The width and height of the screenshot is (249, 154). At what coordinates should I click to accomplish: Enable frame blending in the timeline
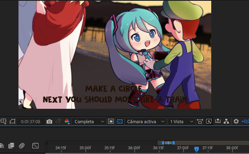point(11,146)
